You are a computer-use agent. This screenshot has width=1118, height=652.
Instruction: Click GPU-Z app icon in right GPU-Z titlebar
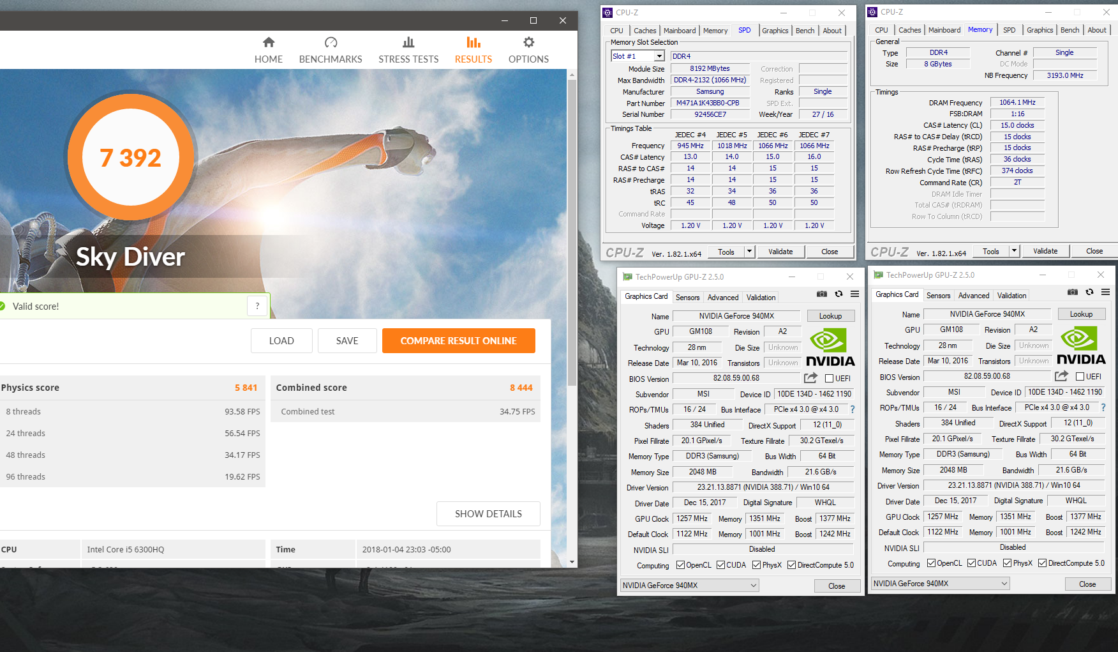(x=878, y=275)
